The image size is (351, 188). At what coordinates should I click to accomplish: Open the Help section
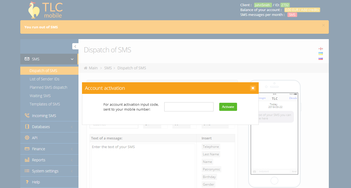point(49,182)
